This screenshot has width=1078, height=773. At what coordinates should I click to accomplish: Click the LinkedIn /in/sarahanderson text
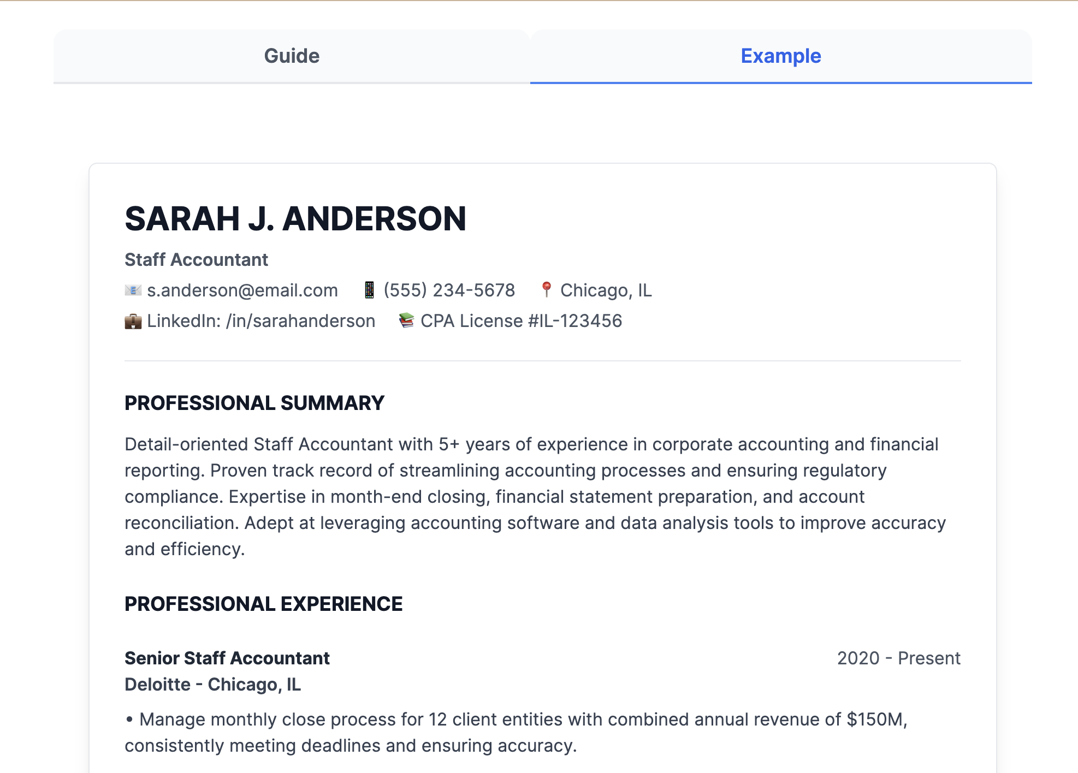coord(261,321)
